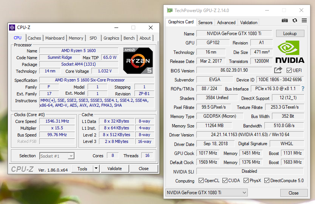Click the Pixel Fillrate value 99.5 GPixel/s
The width and height of the screenshot is (315, 204).
[x=214, y=107]
